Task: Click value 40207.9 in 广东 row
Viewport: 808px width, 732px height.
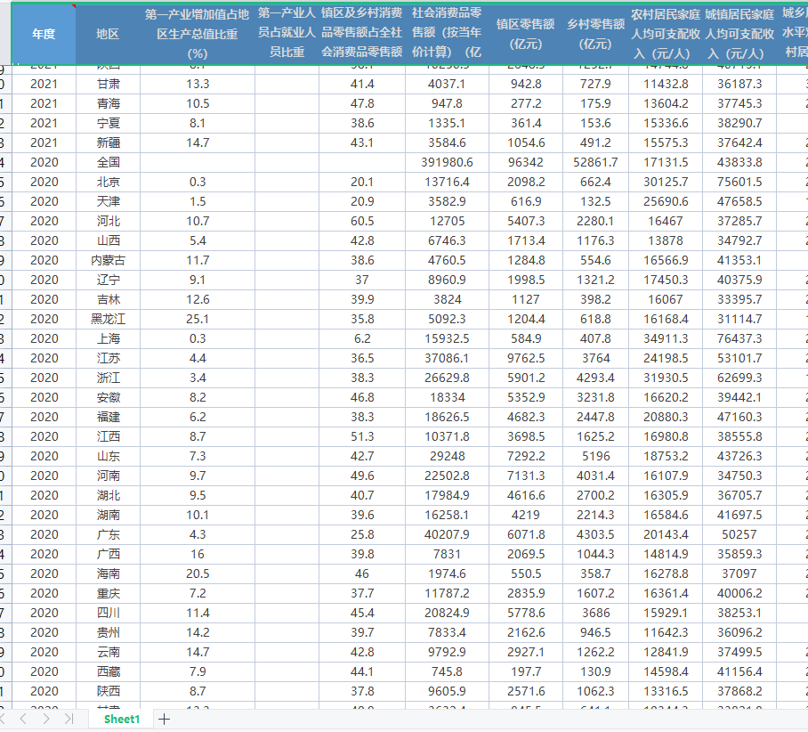Action: (x=447, y=535)
